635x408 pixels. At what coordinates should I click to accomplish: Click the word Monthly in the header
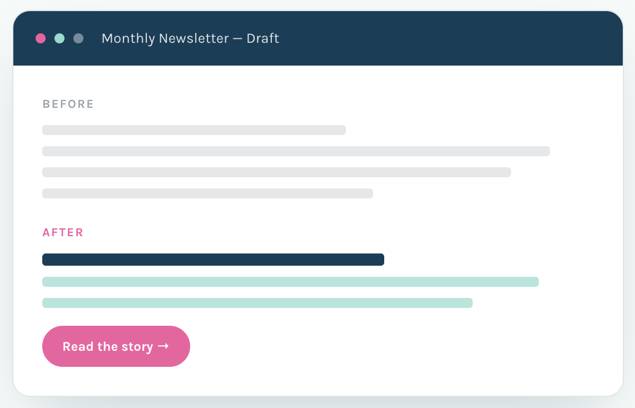click(x=128, y=39)
